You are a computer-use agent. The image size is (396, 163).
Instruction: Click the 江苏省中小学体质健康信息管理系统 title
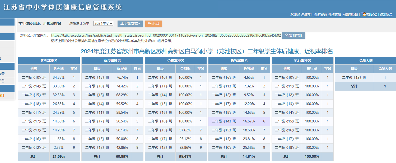point(63,7)
